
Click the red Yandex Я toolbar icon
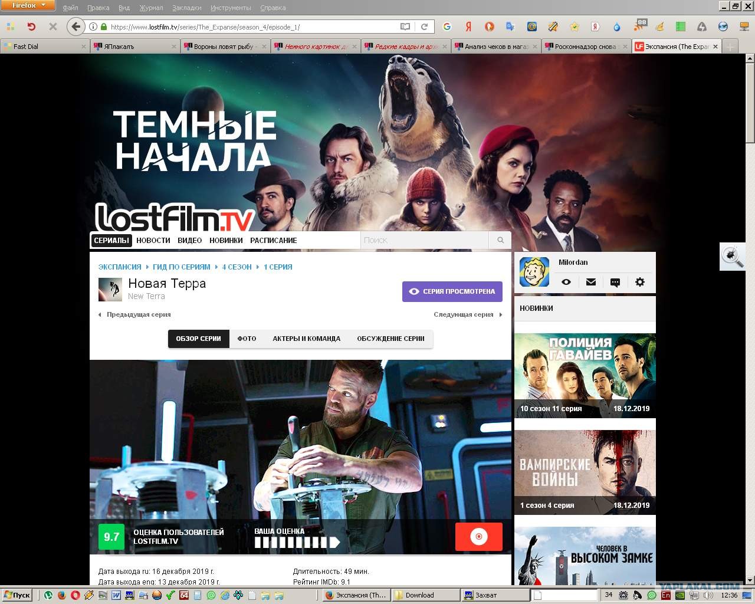[468, 27]
